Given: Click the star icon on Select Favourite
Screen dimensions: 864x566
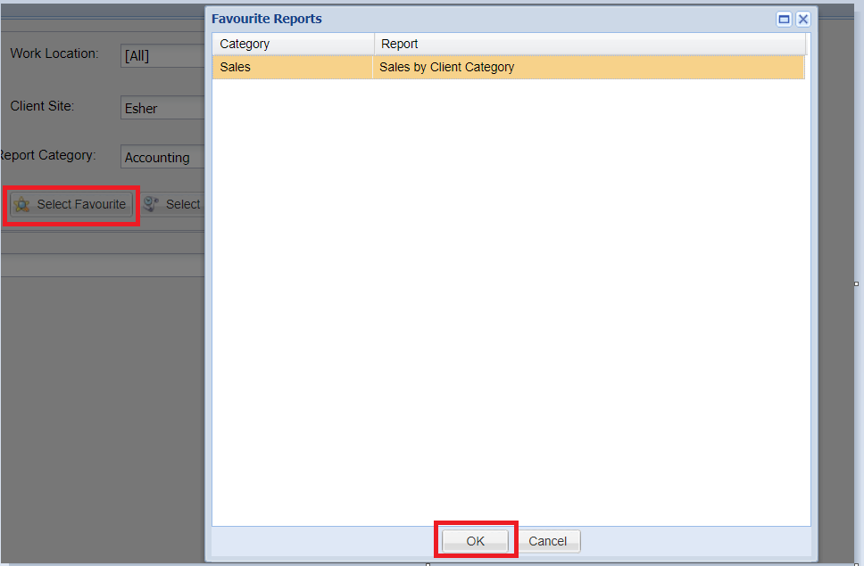Looking at the screenshot, I should pyautogui.click(x=22, y=205).
